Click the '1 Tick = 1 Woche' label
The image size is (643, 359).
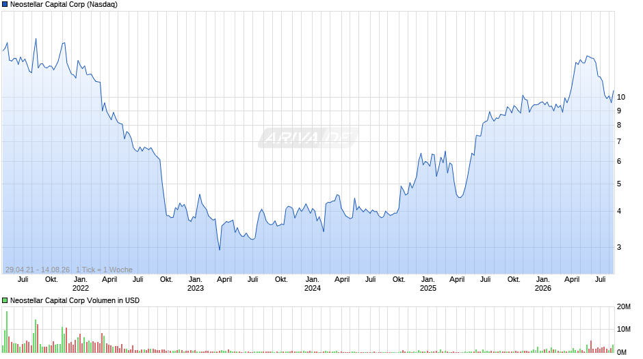pyautogui.click(x=104, y=270)
